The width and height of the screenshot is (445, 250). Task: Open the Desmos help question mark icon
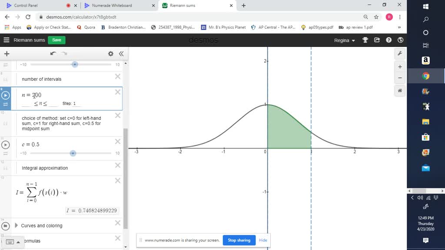(389, 39)
